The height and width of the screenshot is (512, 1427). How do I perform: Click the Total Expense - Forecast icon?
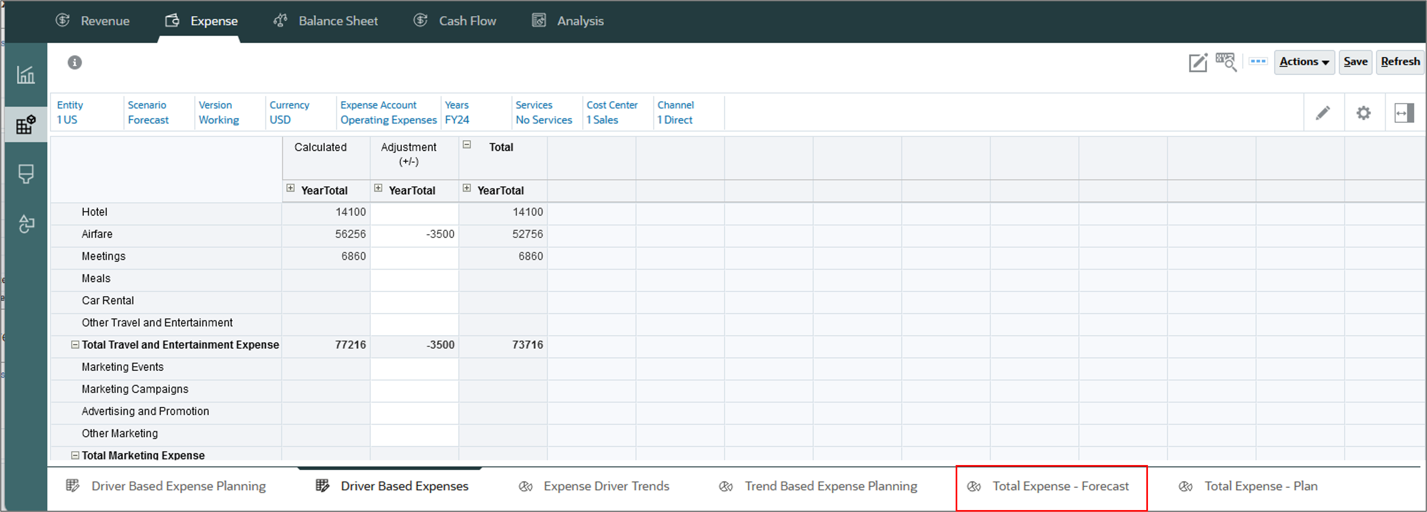click(x=974, y=486)
